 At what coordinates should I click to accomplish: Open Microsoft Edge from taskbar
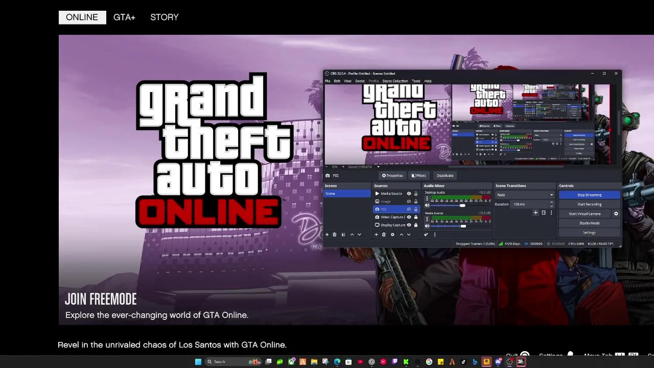pyautogui.click(x=337, y=362)
